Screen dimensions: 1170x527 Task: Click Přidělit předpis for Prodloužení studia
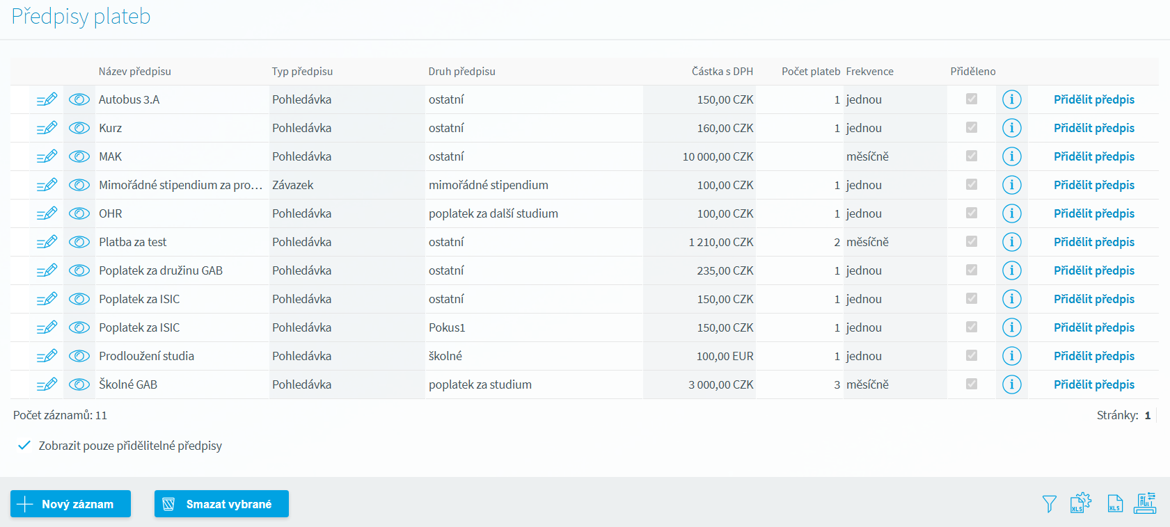(1093, 356)
